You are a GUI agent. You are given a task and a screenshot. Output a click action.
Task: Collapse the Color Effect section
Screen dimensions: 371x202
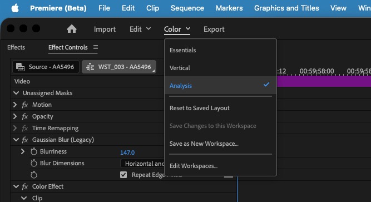click(16, 186)
